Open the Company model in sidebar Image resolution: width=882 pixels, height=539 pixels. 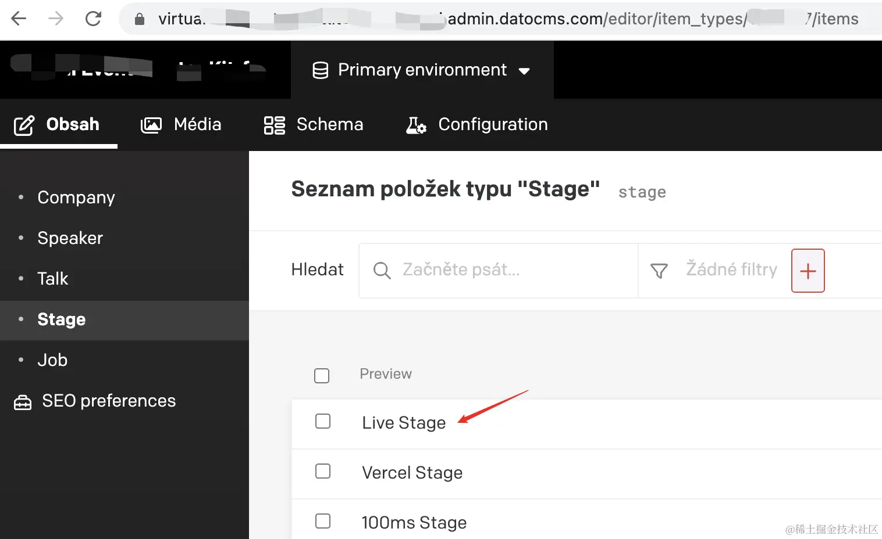(76, 197)
